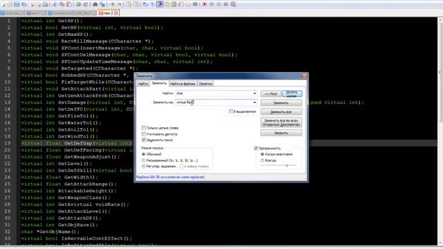Click the Close document toolbar icon
The width and height of the screenshot is (443, 249).
pos(31,4)
